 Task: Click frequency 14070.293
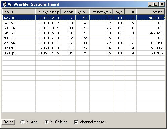pyautogui.click(x=48, y=18)
